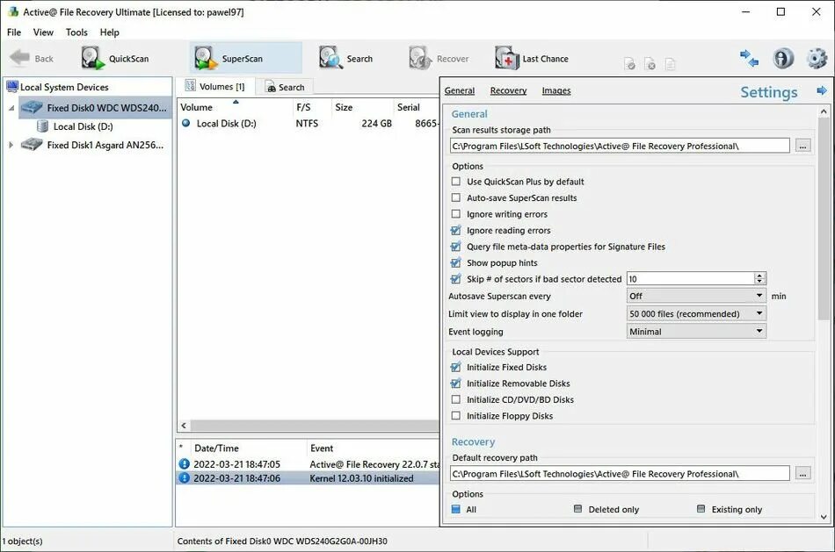This screenshot has height=552, width=835.
Task: Open settings gear icon in toolbar
Action: [817, 58]
